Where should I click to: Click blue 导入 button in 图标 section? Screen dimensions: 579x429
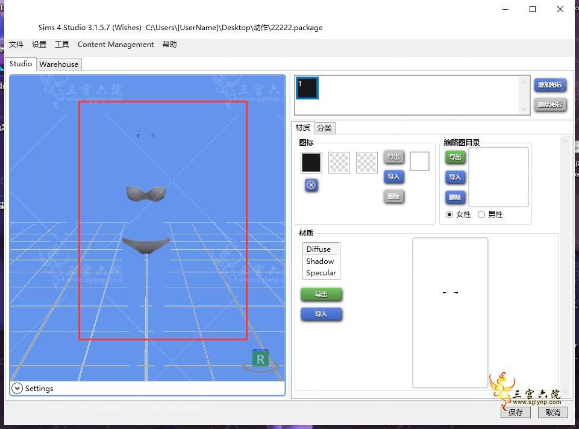pos(393,177)
